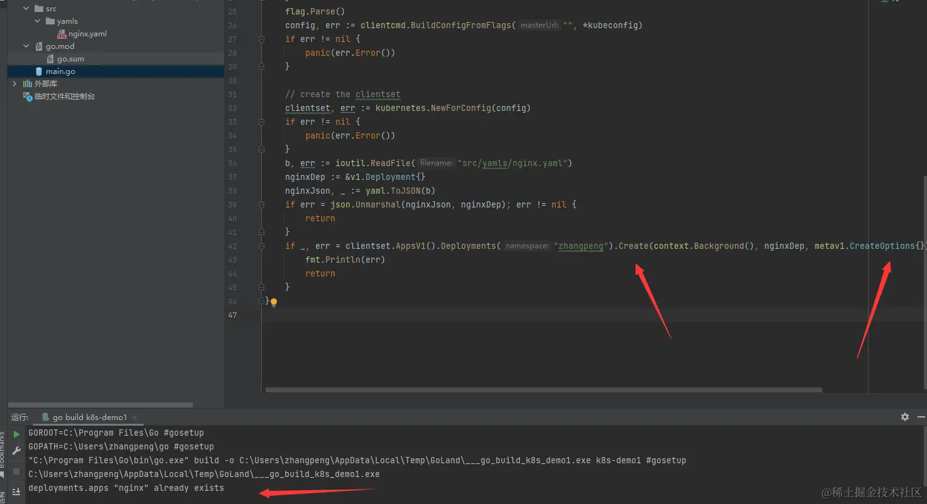Click the editor horizontal scrollbar

(x=543, y=390)
